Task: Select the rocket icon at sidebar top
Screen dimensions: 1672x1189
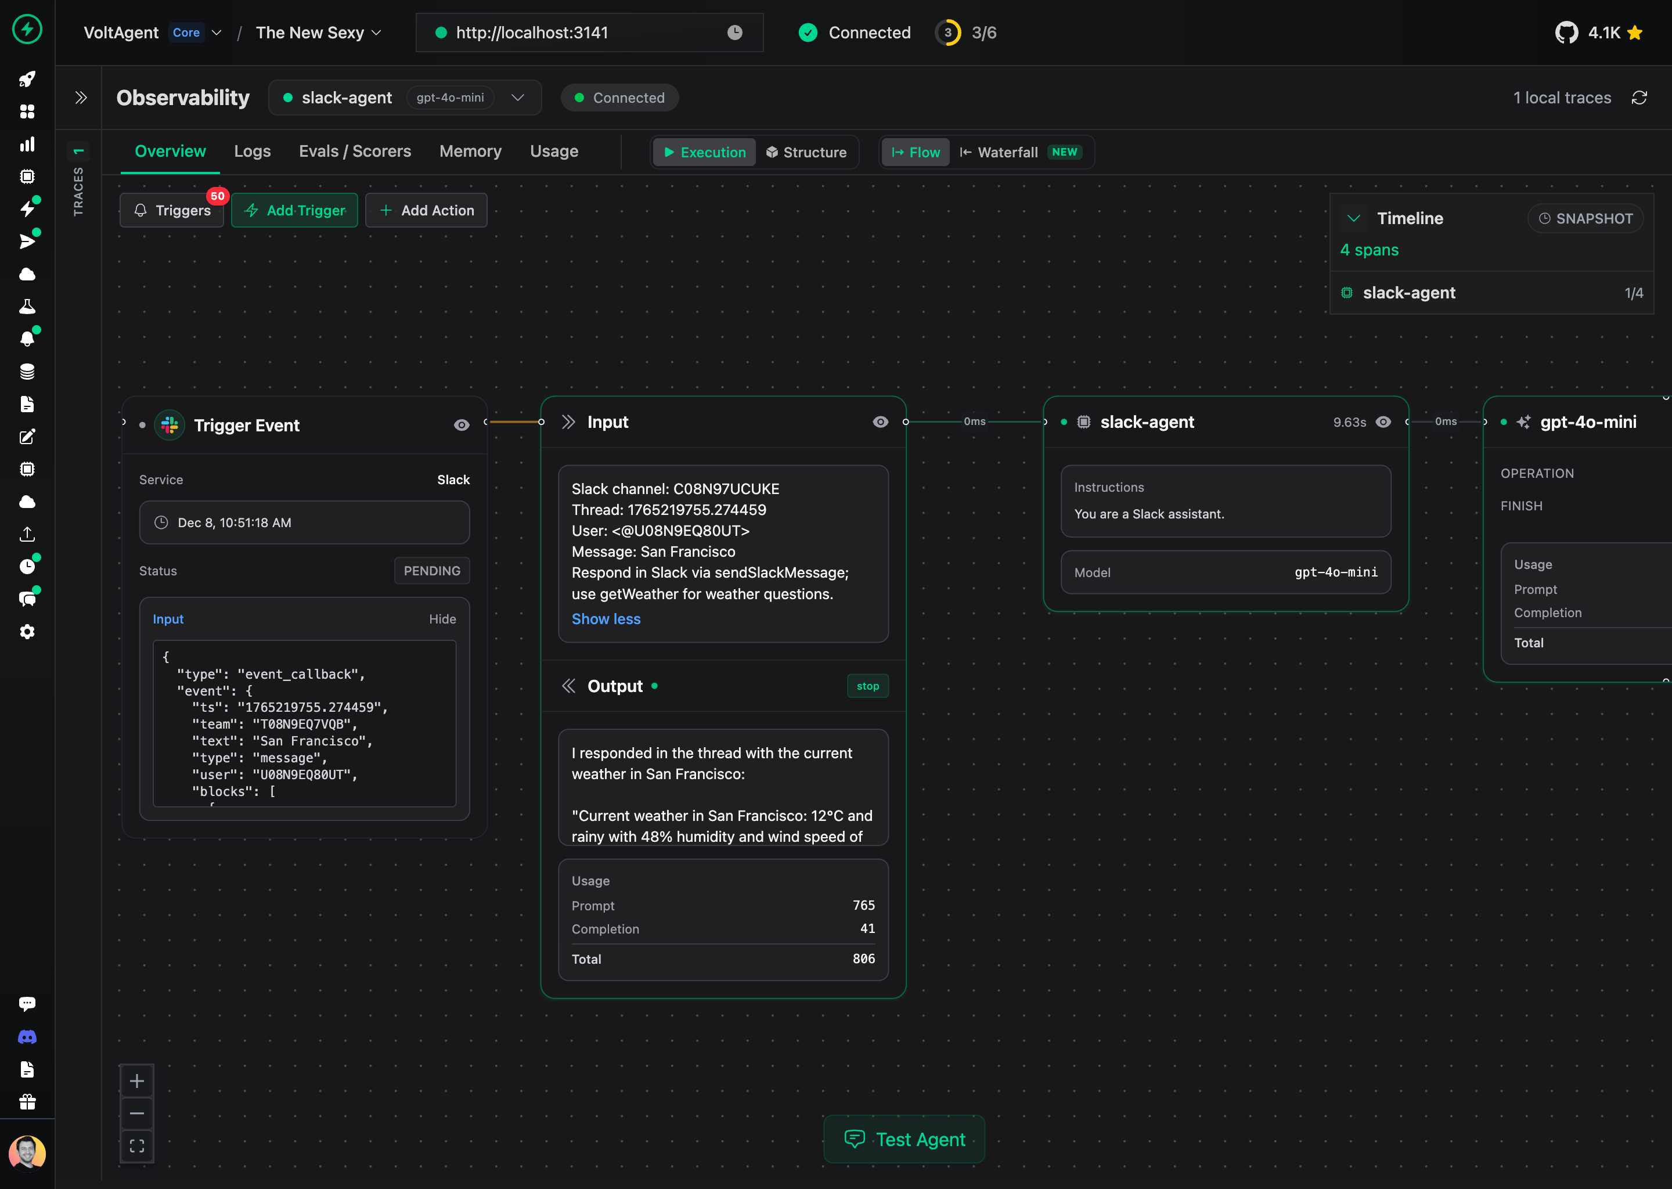Action: (27, 80)
